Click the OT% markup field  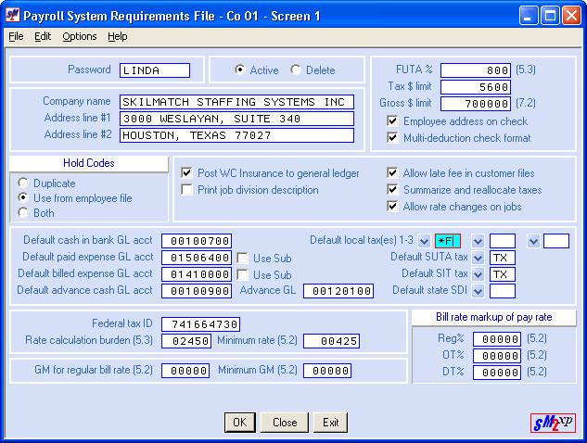[497, 356]
